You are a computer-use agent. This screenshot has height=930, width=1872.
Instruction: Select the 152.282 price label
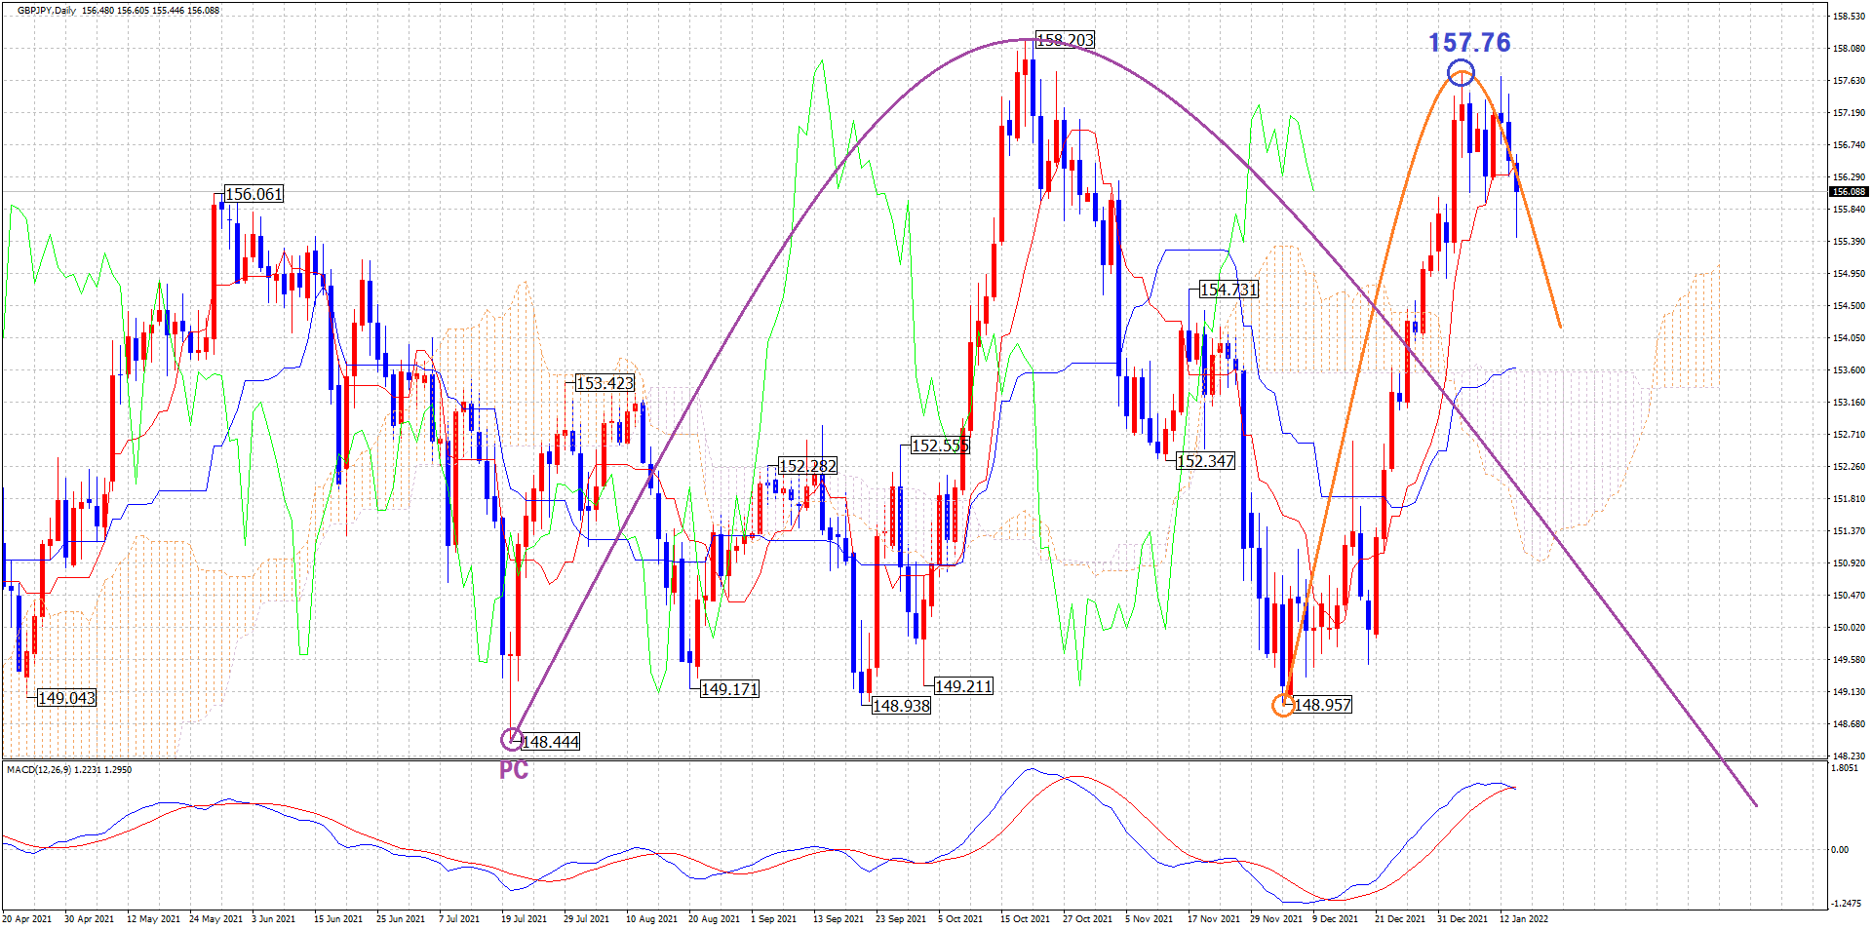click(x=807, y=466)
